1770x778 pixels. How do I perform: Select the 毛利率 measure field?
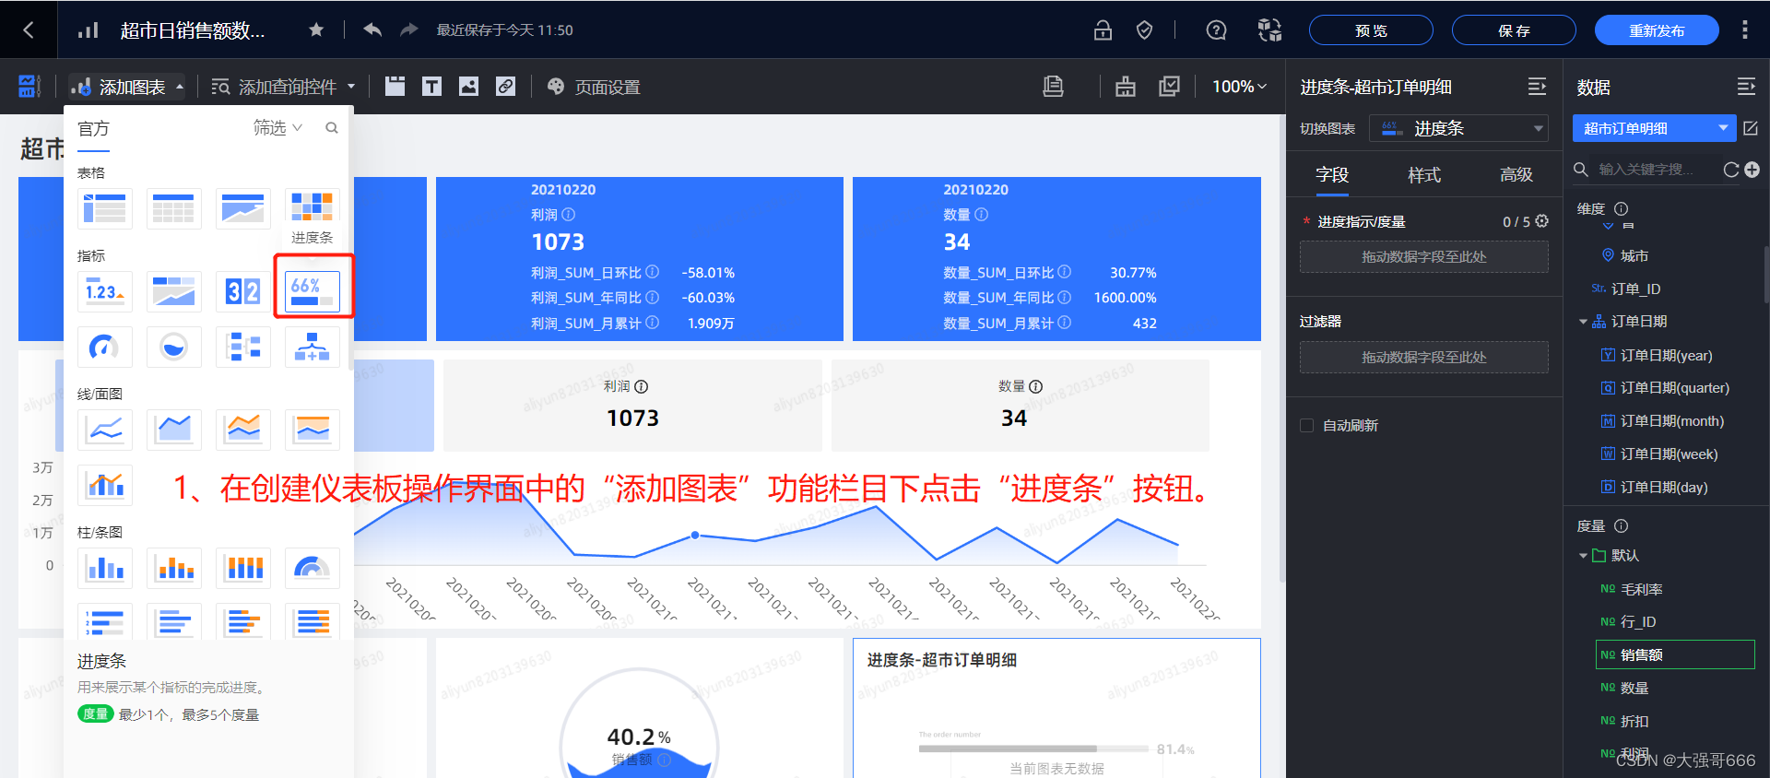point(1641,589)
